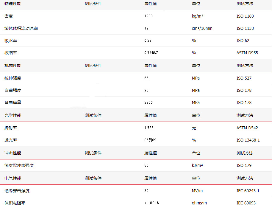
Task: Select the ISO 1183 test method text
Action: (x=245, y=16)
